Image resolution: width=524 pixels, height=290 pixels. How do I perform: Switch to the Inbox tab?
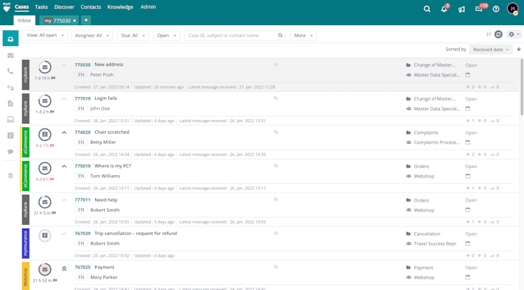(x=24, y=20)
